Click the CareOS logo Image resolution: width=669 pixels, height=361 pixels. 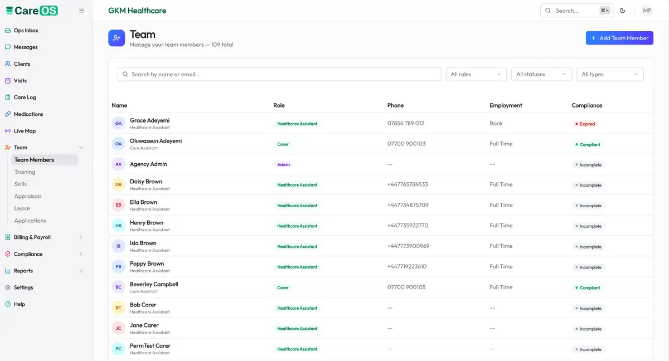(32, 11)
